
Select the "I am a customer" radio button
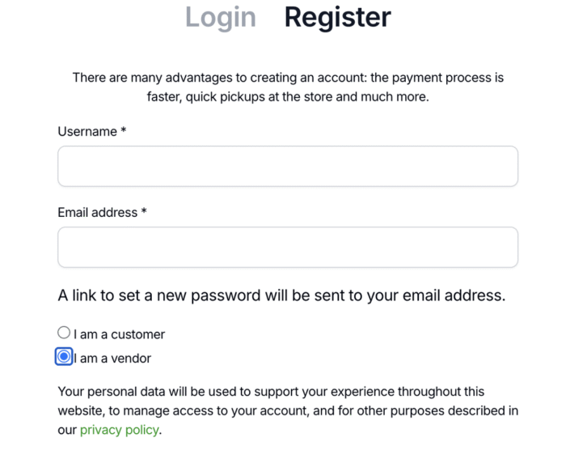(64, 333)
